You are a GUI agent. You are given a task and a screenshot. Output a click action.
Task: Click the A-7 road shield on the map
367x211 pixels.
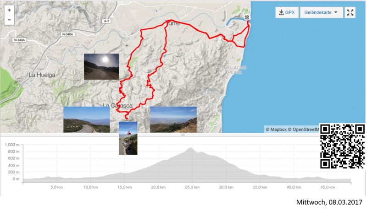click(106, 21)
